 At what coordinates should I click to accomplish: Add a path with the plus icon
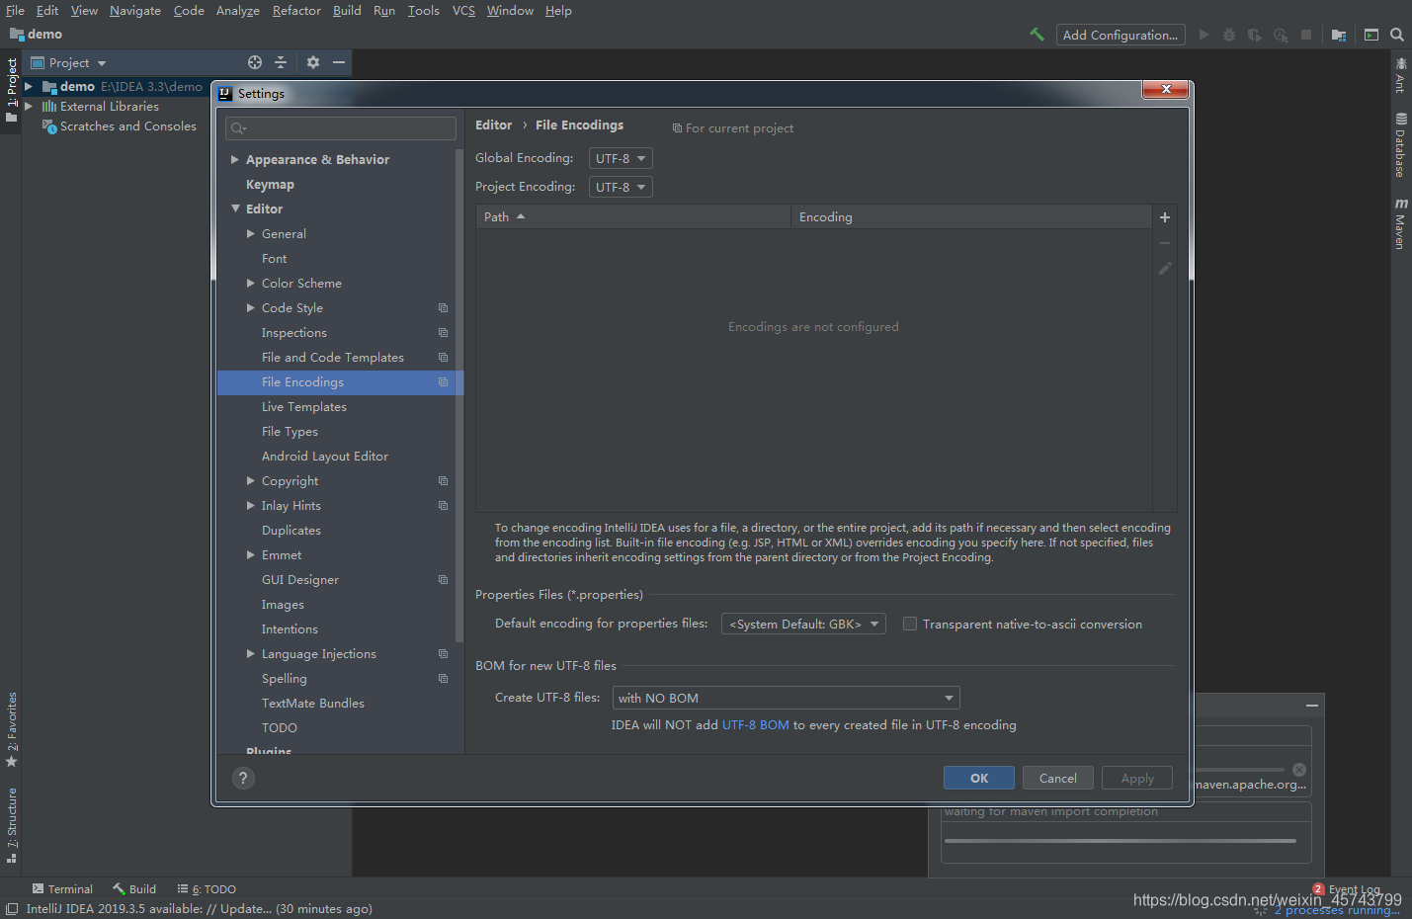pyautogui.click(x=1165, y=217)
